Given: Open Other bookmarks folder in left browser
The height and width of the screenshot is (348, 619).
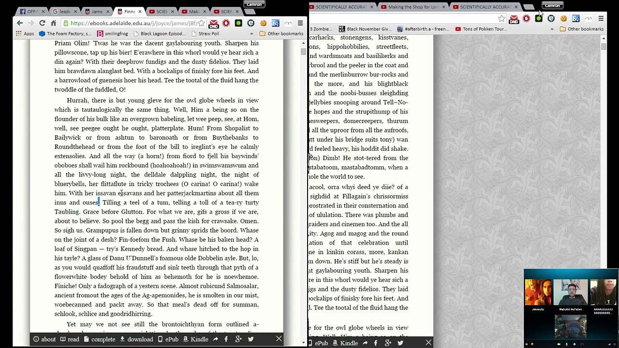Looking at the screenshot, I should pos(281,34).
